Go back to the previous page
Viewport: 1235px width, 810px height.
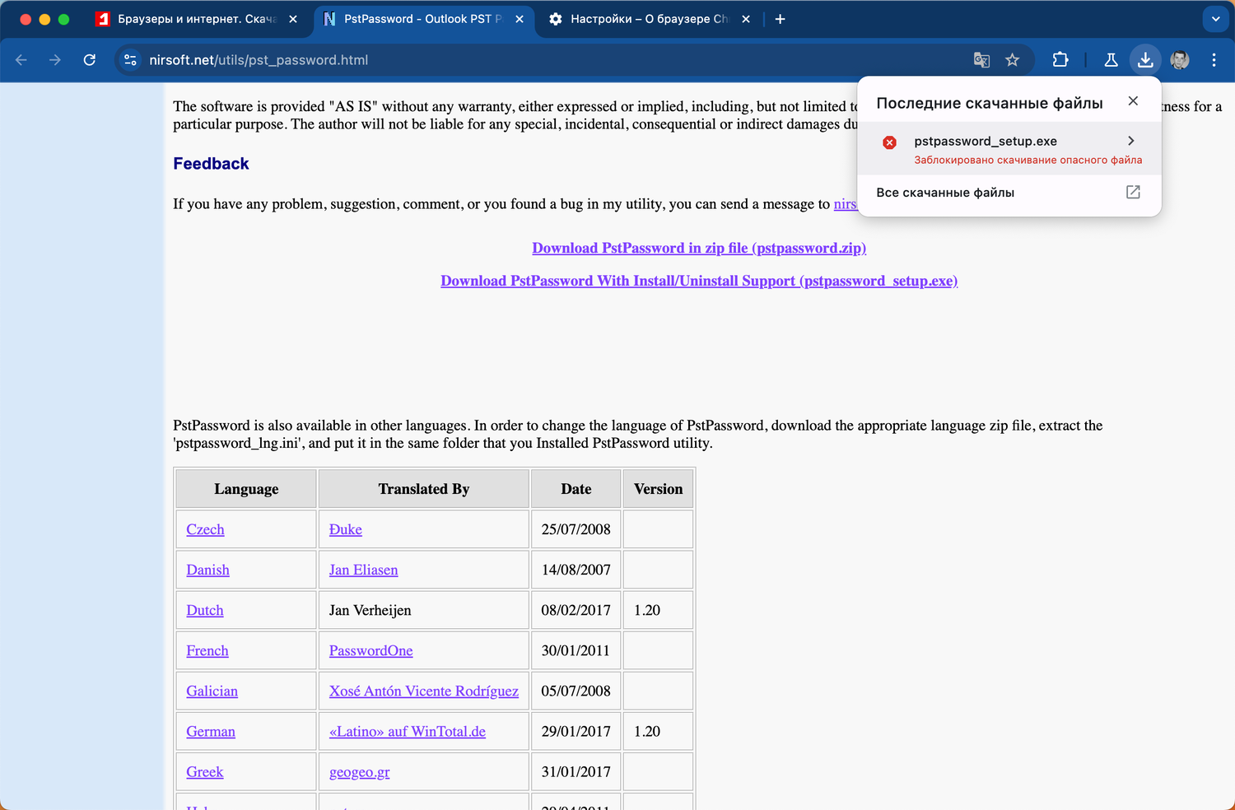tap(21, 60)
